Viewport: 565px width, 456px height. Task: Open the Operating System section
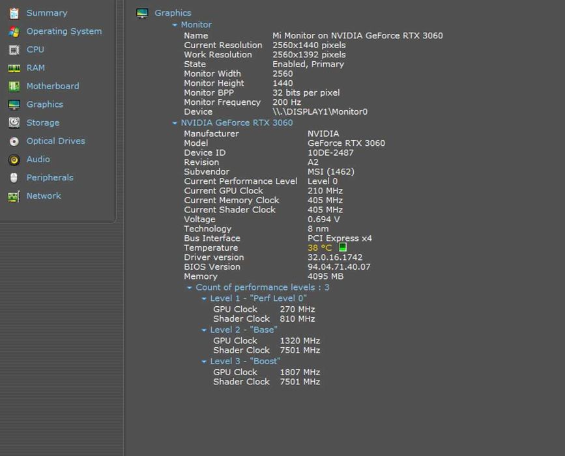(64, 31)
